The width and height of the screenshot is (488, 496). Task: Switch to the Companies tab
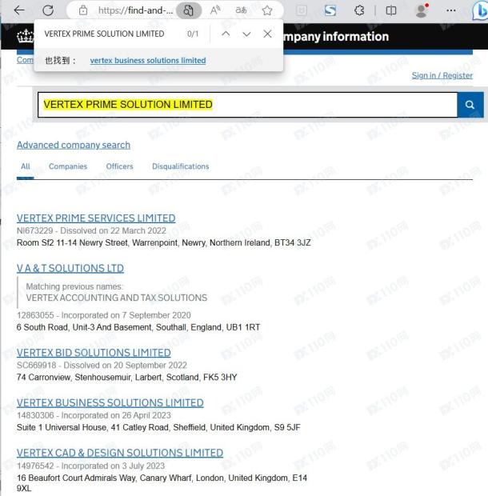click(68, 166)
